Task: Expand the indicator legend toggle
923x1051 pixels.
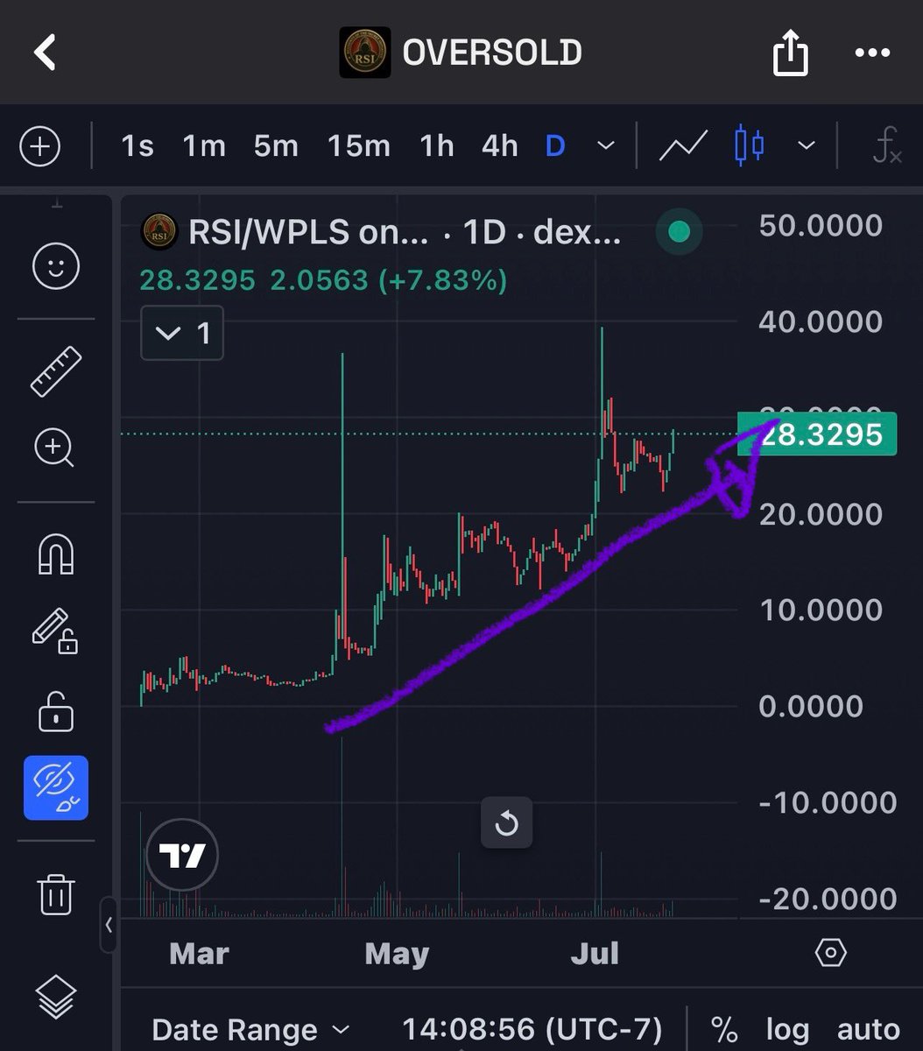Action: [182, 333]
